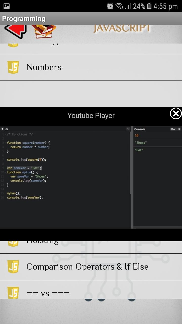This screenshot has width=182, height=324.
Task: Tap the Programming app title bar
Action: point(91,18)
